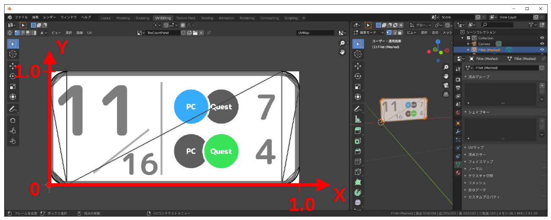The image size is (551, 220).
Task: Click the UV editor zoom magnifier icon
Action: pos(342,43)
